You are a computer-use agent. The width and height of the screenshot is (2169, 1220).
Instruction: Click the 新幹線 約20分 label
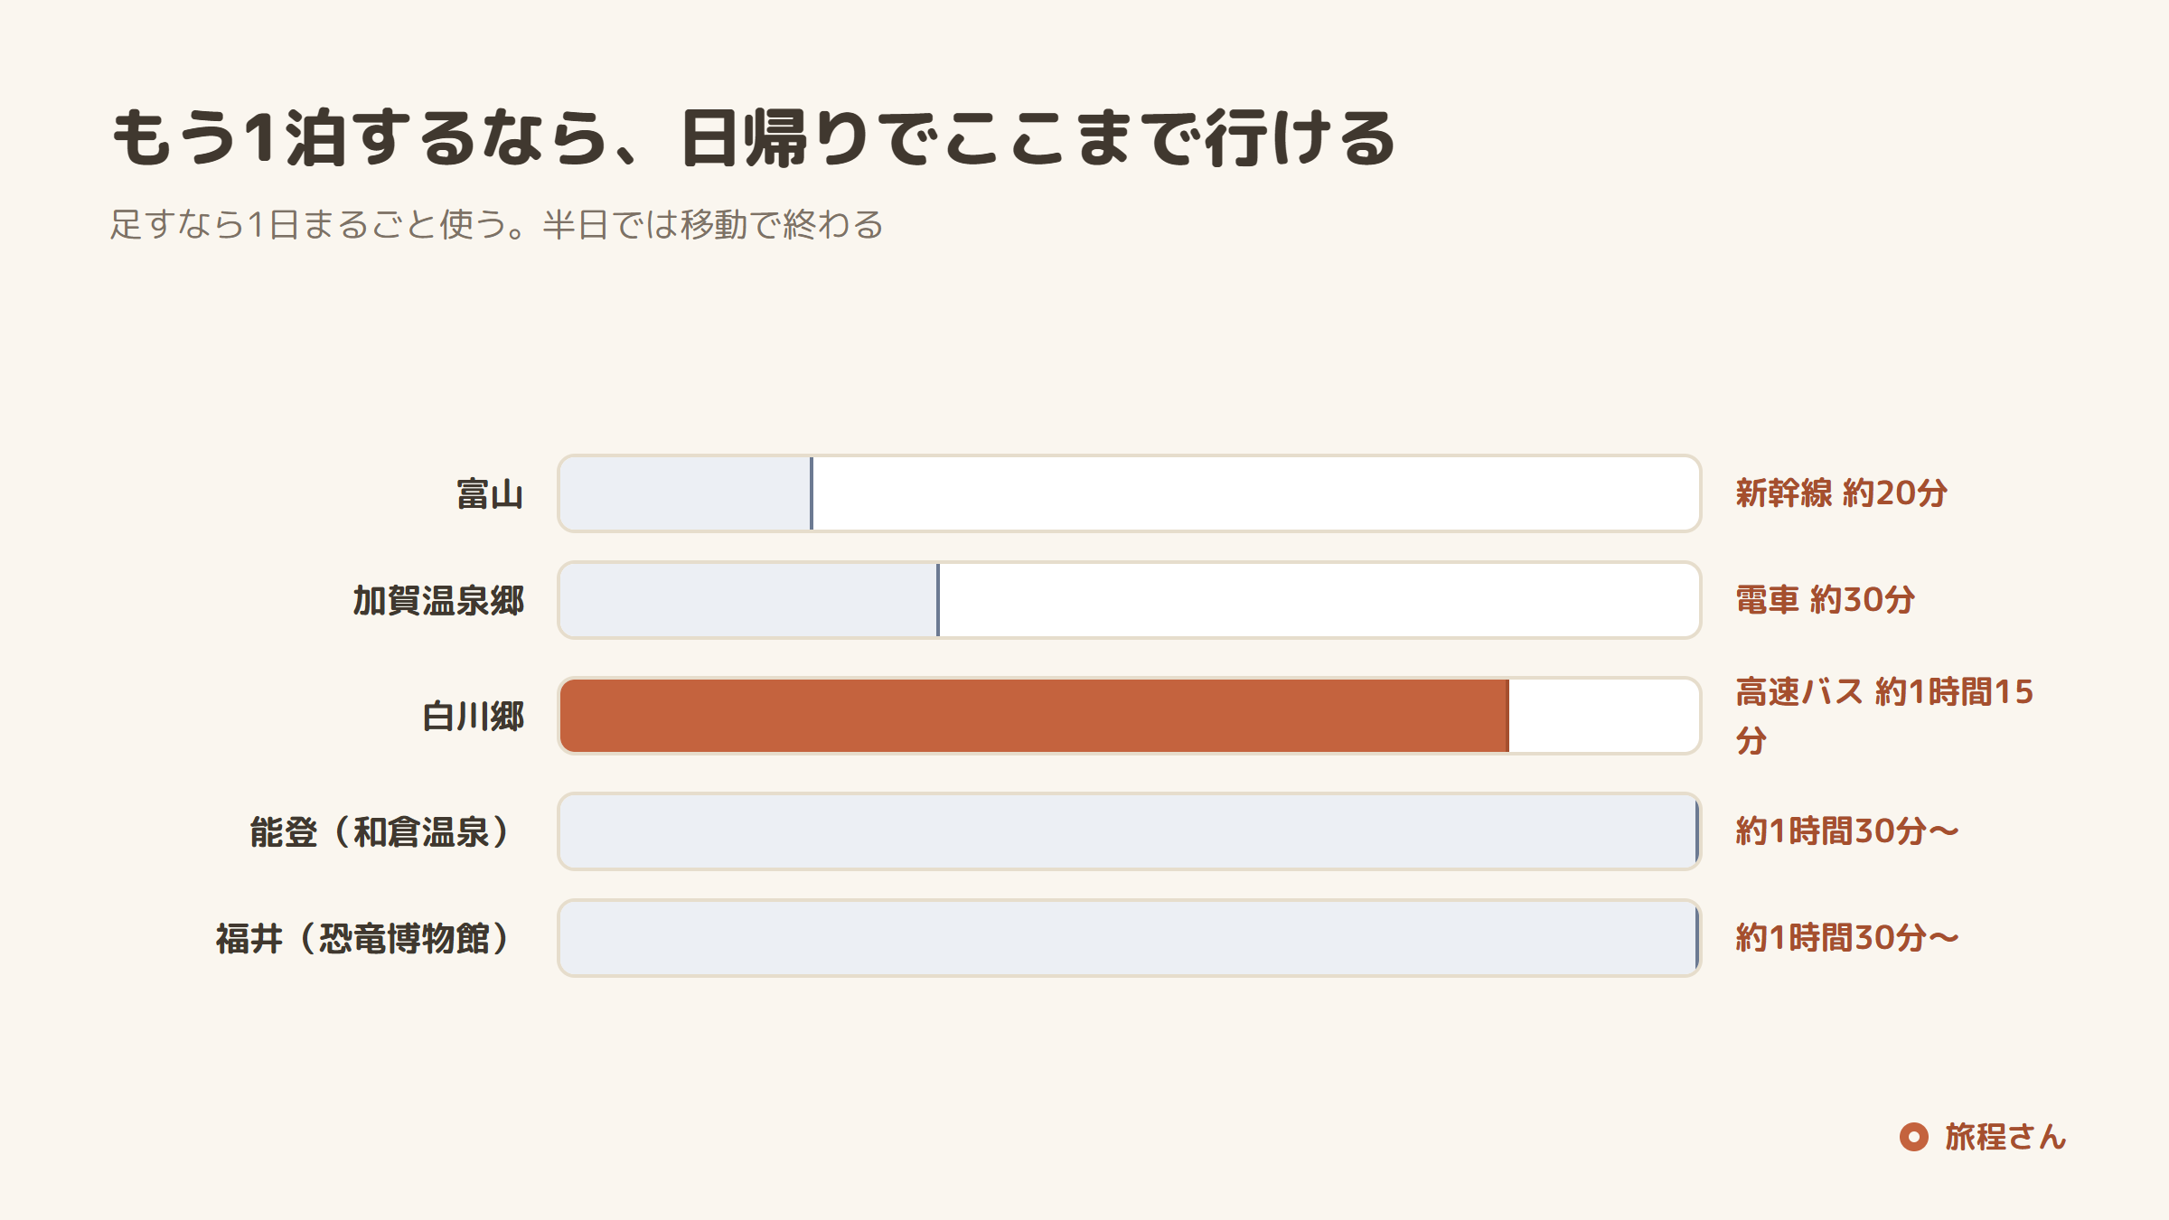pos(1841,493)
